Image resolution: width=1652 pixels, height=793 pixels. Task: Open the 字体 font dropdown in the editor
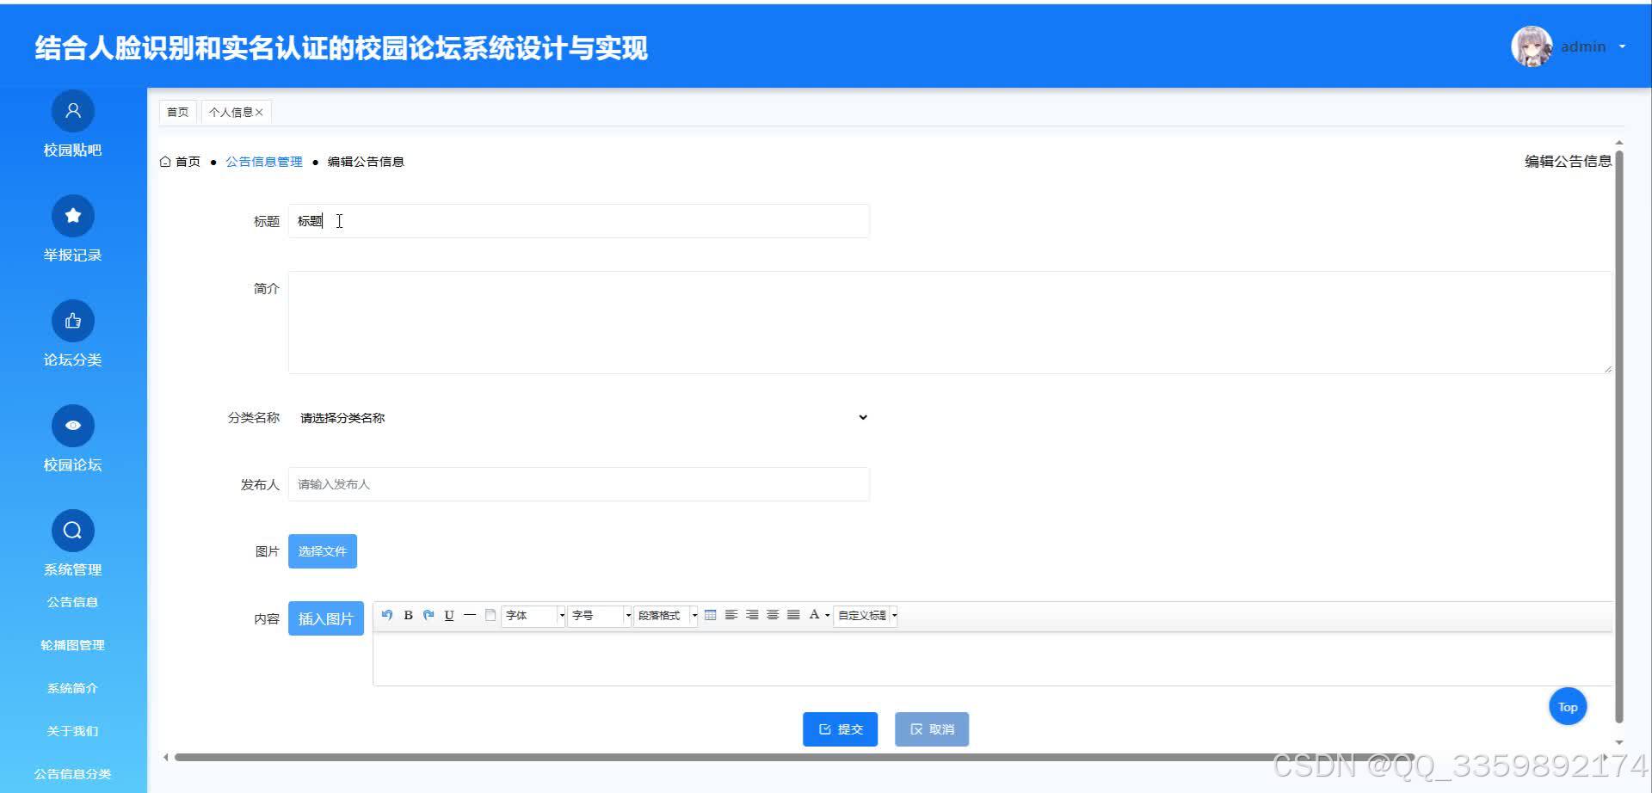click(x=531, y=615)
